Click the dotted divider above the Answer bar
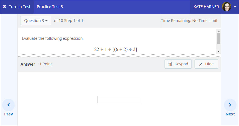The height and width of the screenshot is (126, 239). click(119, 55)
